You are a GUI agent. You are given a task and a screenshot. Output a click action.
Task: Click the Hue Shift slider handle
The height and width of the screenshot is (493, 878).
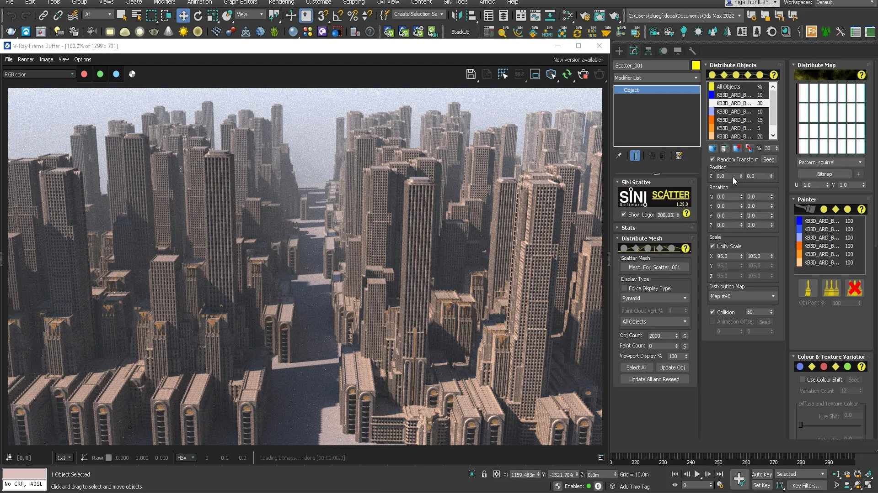(801, 425)
